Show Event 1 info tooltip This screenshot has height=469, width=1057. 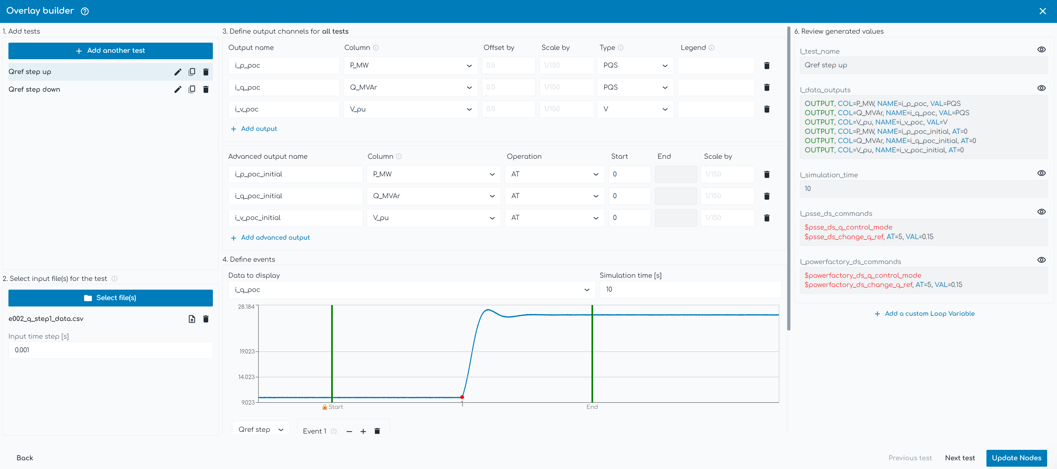[334, 431]
